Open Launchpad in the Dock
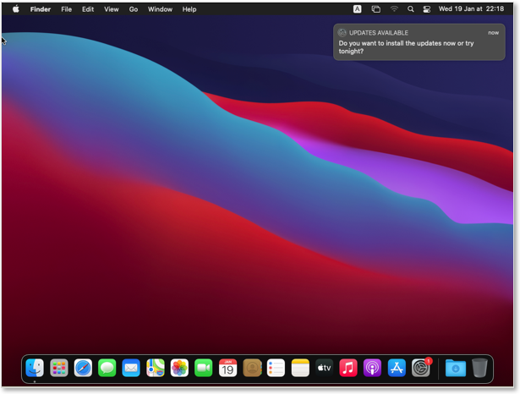This screenshot has height=394, width=520. [x=59, y=368]
